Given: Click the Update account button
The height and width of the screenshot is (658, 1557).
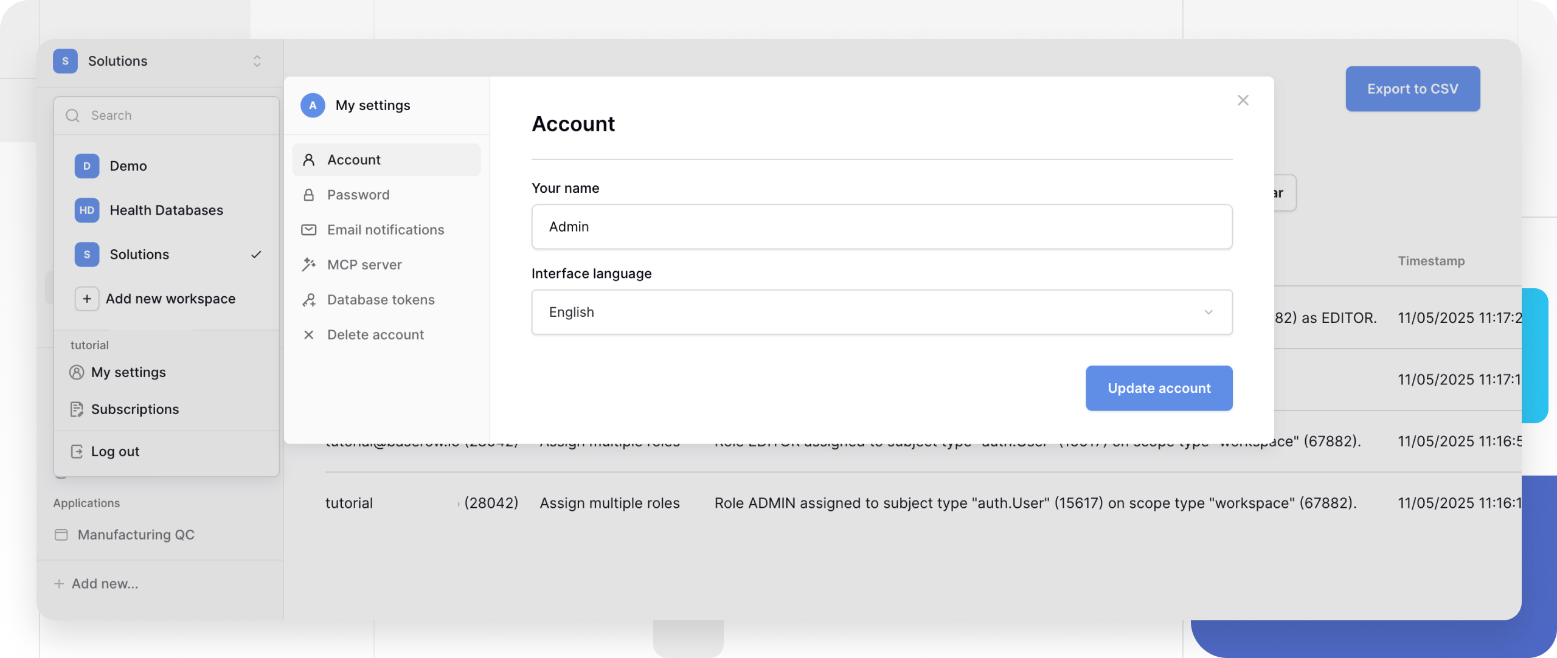Looking at the screenshot, I should click(1159, 388).
